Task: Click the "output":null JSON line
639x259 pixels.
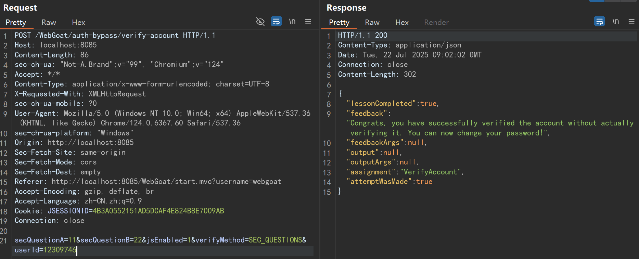Action: pyautogui.click(x=374, y=152)
